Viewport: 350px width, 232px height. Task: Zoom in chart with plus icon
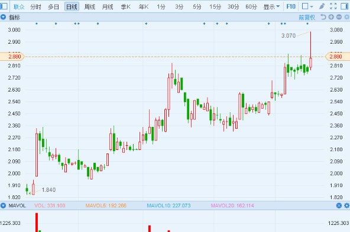(331, 17)
